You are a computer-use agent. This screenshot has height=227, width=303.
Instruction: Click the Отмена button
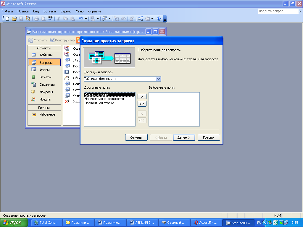pos(136,137)
